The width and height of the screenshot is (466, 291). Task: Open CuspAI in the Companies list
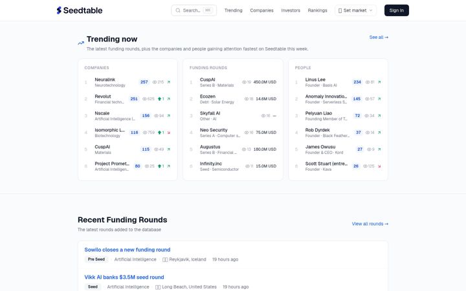point(128,149)
